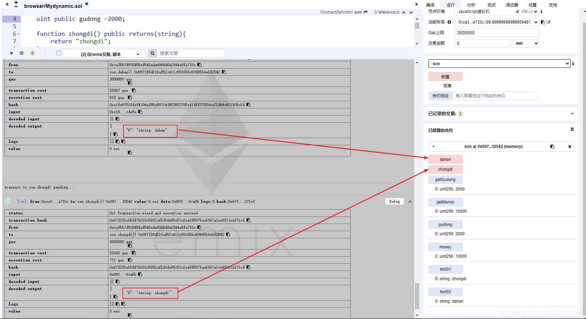Screen dimensions: 586x319
Task: Copy the dahan to-address value
Action: (224, 72)
